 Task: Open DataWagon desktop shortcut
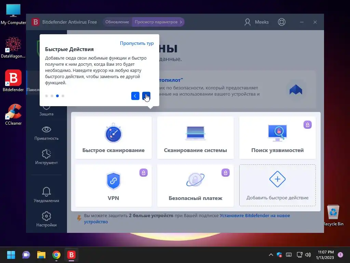coord(13,47)
